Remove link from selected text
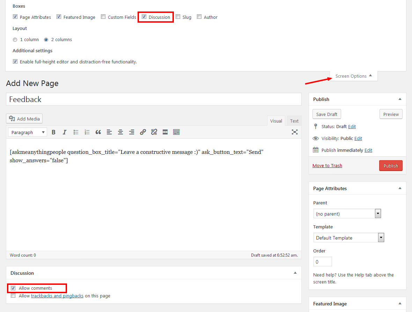Screen dimensions: 412x312 (154, 132)
